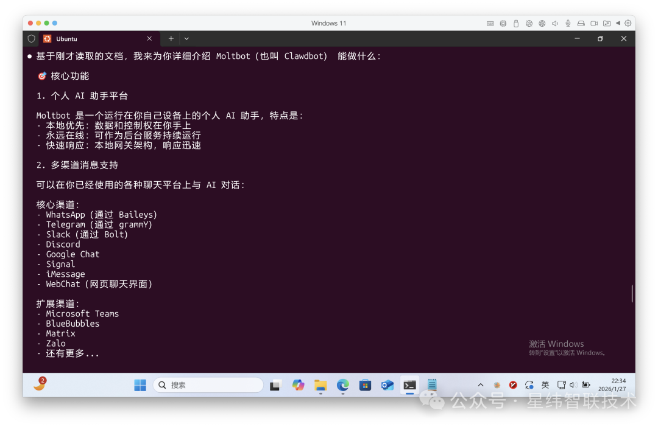Collapse the VM toolbar icons arrow
Image resolution: width=658 pixels, height=427 pixels.
618,23
